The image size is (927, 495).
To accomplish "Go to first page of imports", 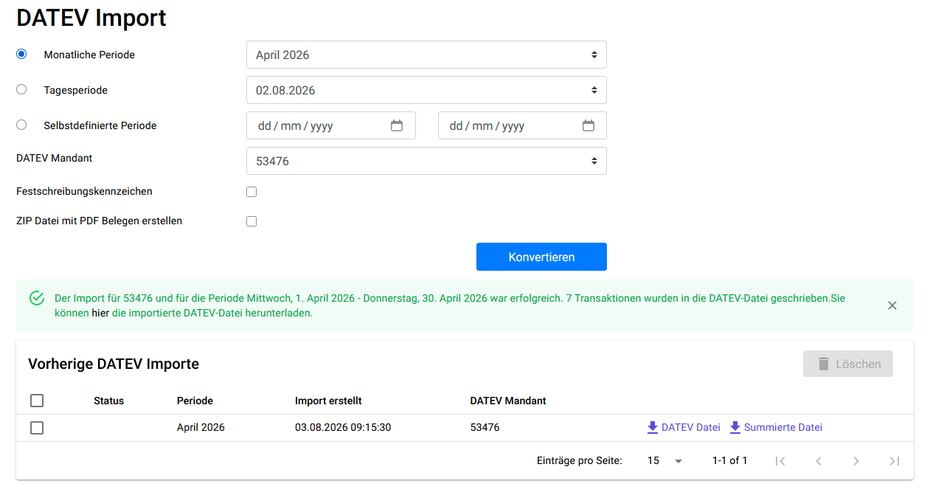I will [780, 461].
